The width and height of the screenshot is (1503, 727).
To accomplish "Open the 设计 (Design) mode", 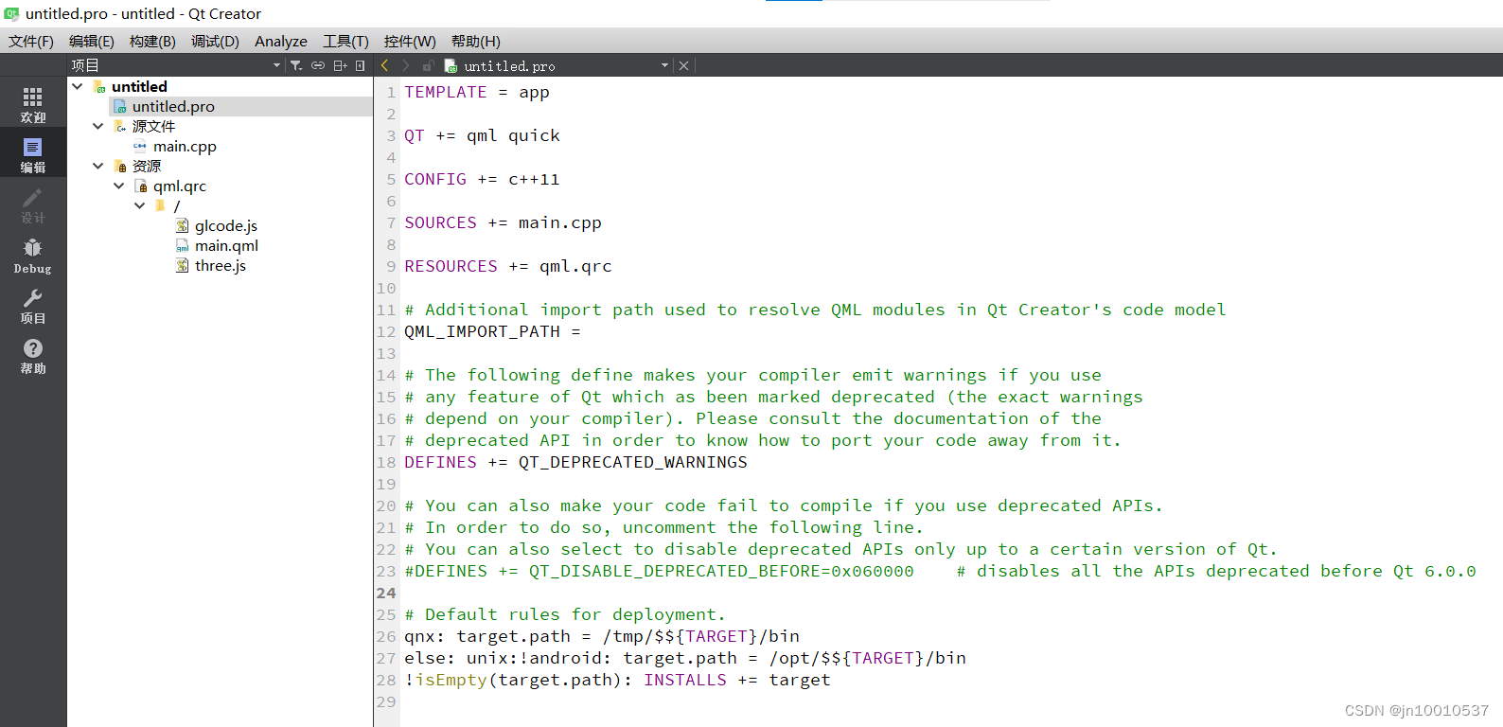I will tap(33, 204).
